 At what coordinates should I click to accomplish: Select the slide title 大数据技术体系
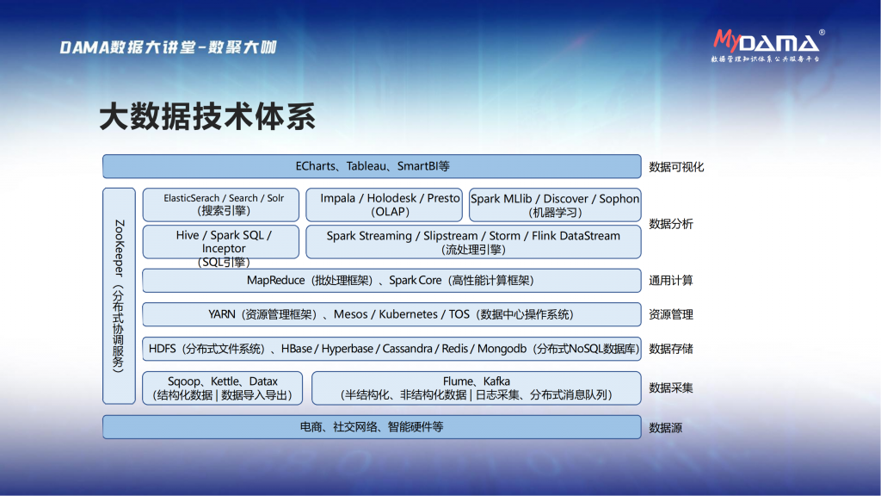(207, 116)
